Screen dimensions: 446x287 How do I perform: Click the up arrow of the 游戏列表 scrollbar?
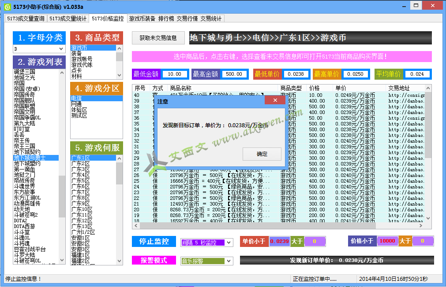tap(62, 73)
